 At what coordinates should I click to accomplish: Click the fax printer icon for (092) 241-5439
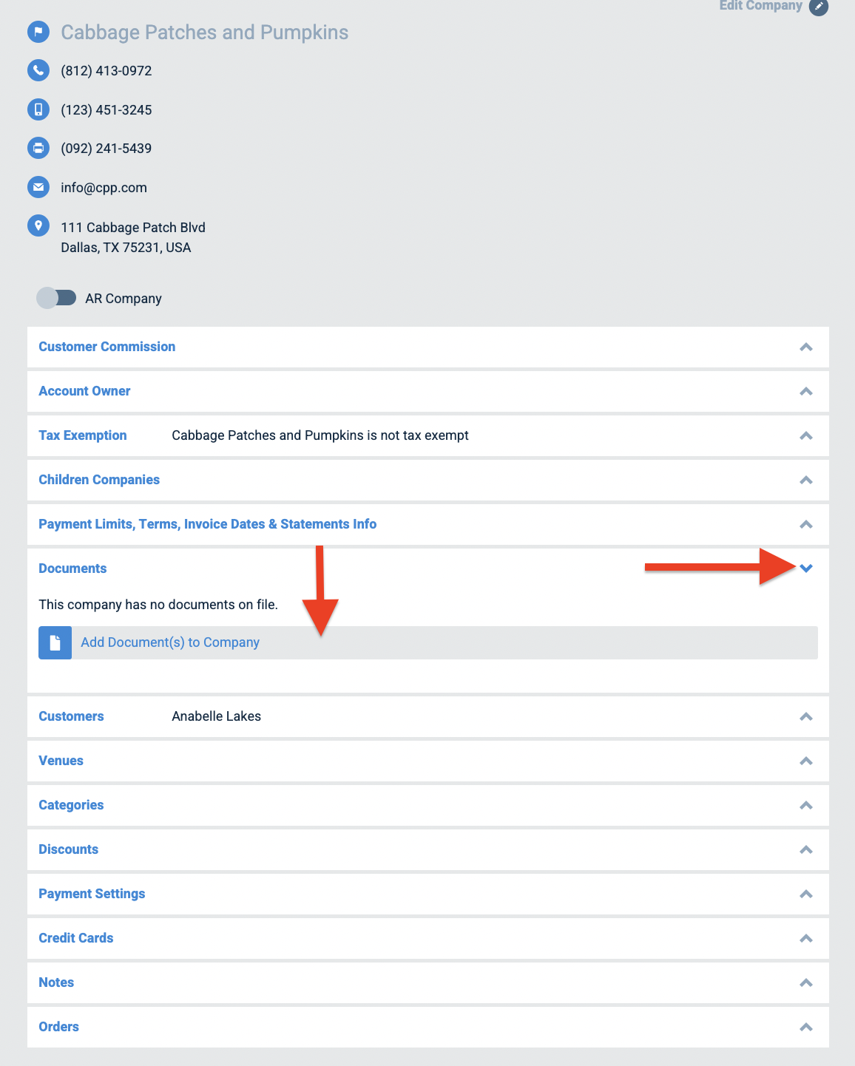click(x=38, y=148)
